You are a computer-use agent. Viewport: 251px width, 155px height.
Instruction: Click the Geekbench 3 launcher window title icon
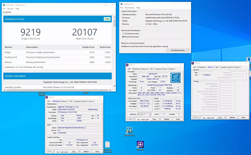(122, 4)
